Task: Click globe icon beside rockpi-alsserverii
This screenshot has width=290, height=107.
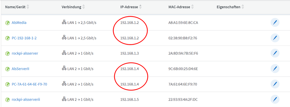Action: [x=8, y=100]
